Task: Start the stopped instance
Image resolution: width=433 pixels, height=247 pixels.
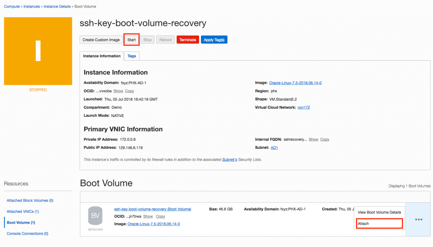Action: point(132,40)
